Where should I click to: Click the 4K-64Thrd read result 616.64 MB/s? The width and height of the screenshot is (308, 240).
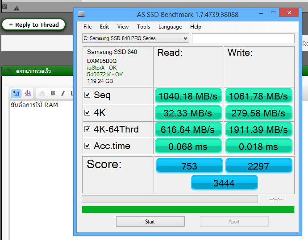click(188, 129)
